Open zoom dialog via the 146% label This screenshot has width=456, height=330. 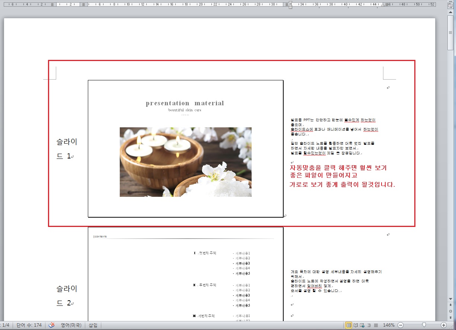pyautogui.click(x=389, y=325)
